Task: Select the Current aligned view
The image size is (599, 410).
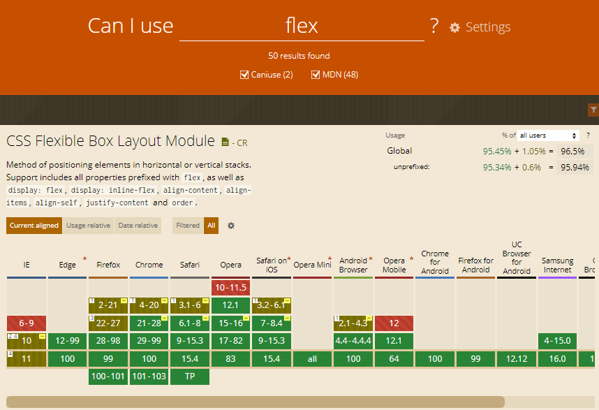Action: click(x=34, y=226)
